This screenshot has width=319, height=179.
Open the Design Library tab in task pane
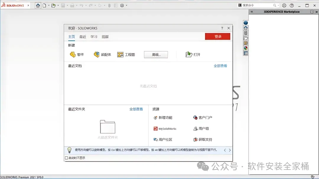(245, 33)
